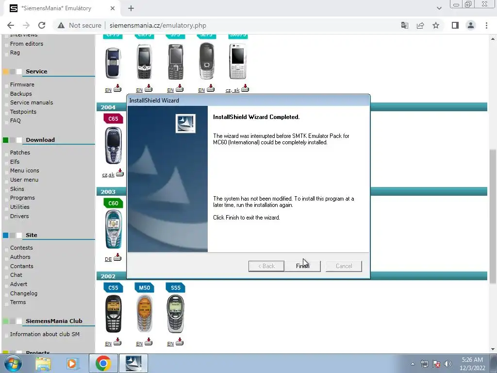Open Windows Media Player taskbar icon
This screenshot has width=497, height=373.
[73, 363]
